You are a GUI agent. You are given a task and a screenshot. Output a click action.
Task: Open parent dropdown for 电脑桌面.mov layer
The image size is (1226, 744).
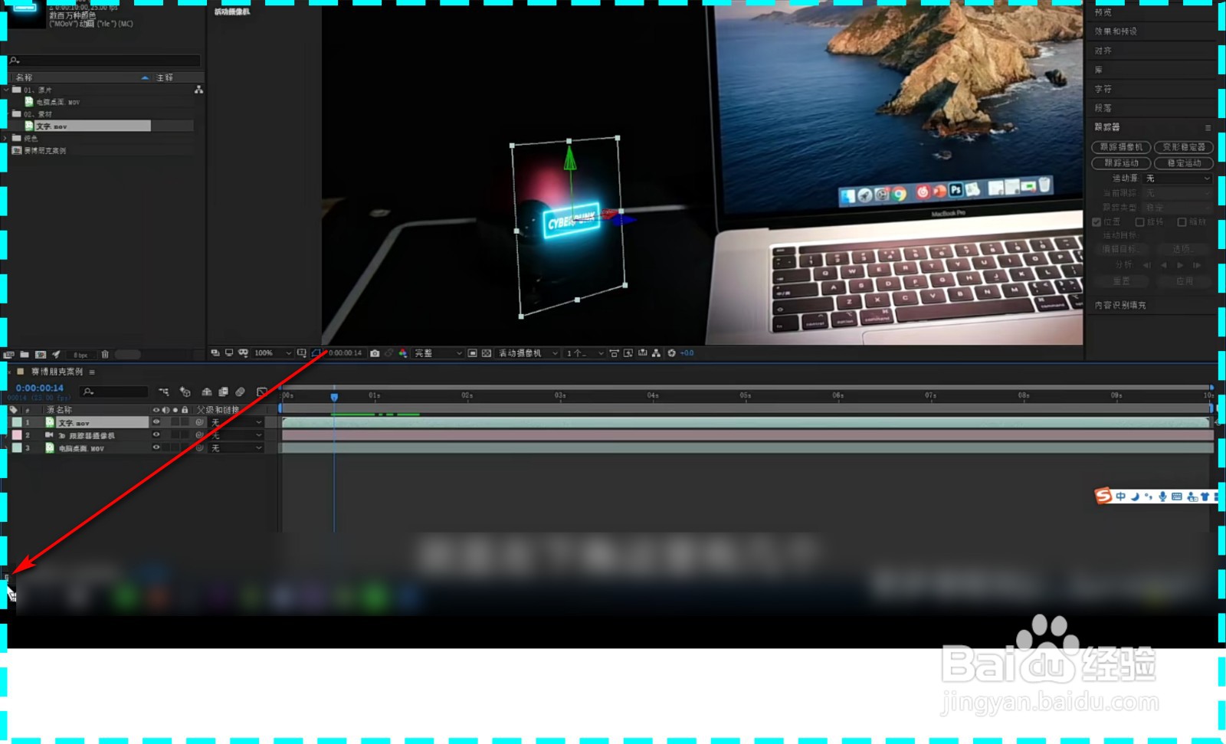(x=236, y=448)
